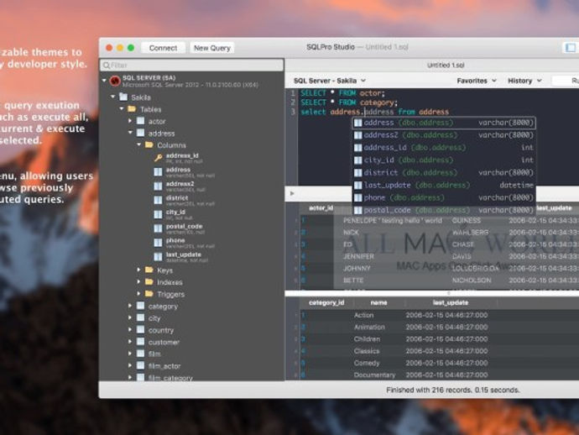Click the 'Documentary' category cell

pyautogui.click(x=374, y=375)
